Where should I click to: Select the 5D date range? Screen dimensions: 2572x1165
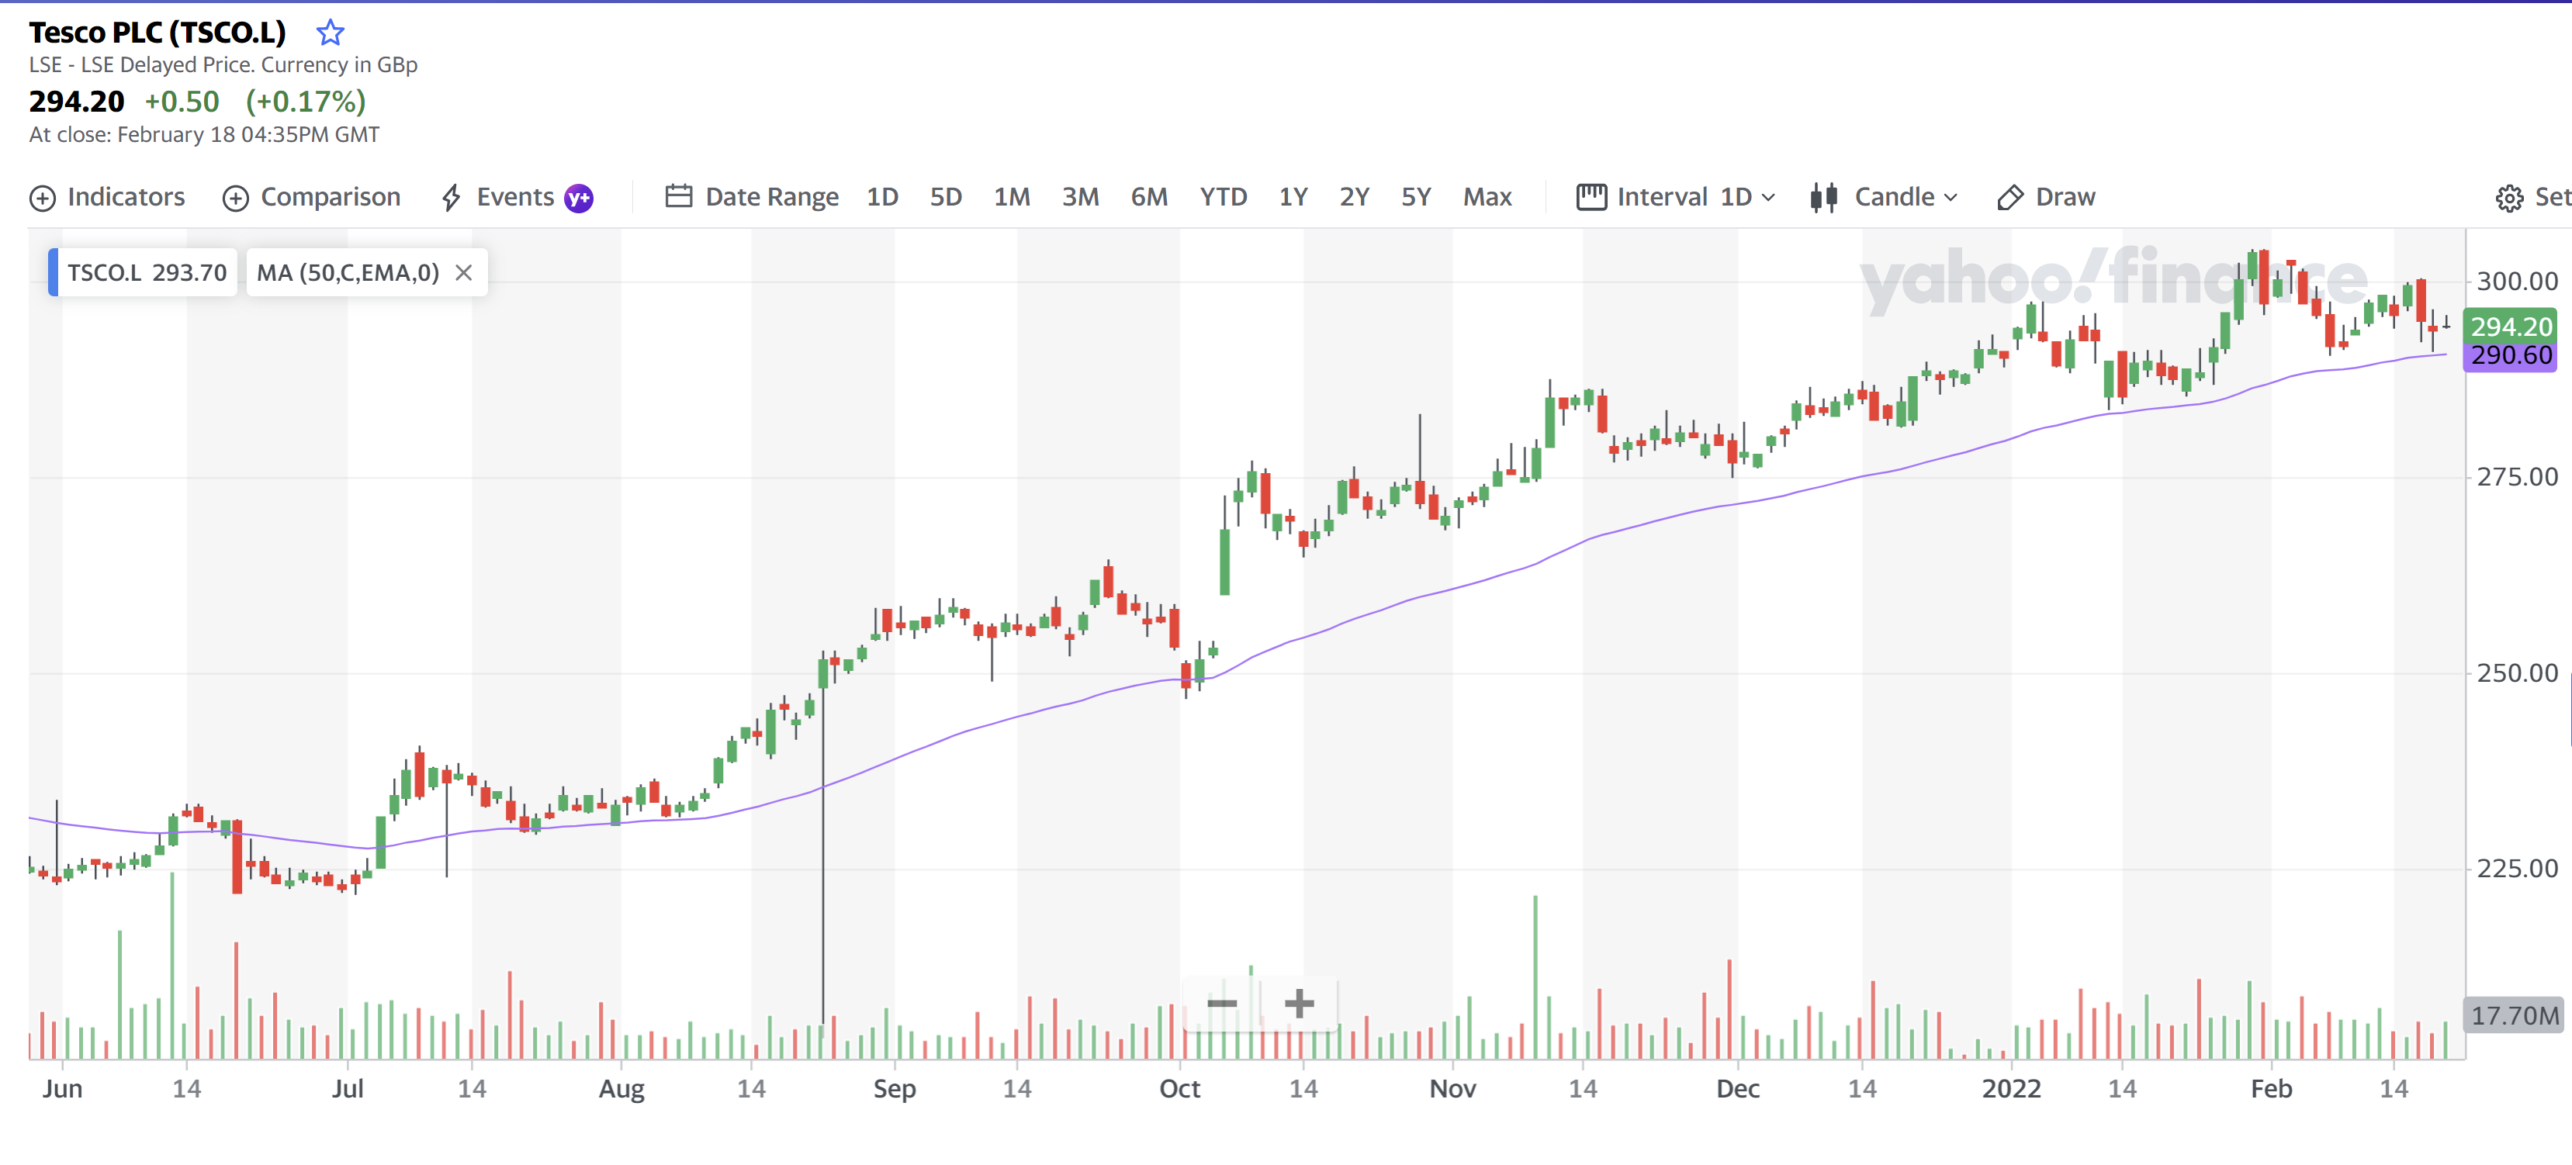(x=946, y=197)
